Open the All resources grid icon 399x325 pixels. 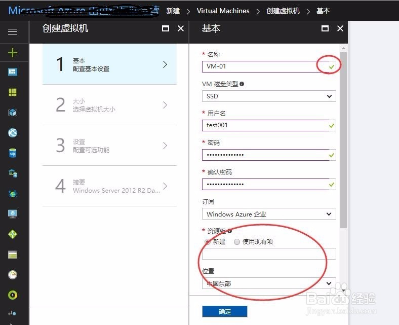coord(13,92)
